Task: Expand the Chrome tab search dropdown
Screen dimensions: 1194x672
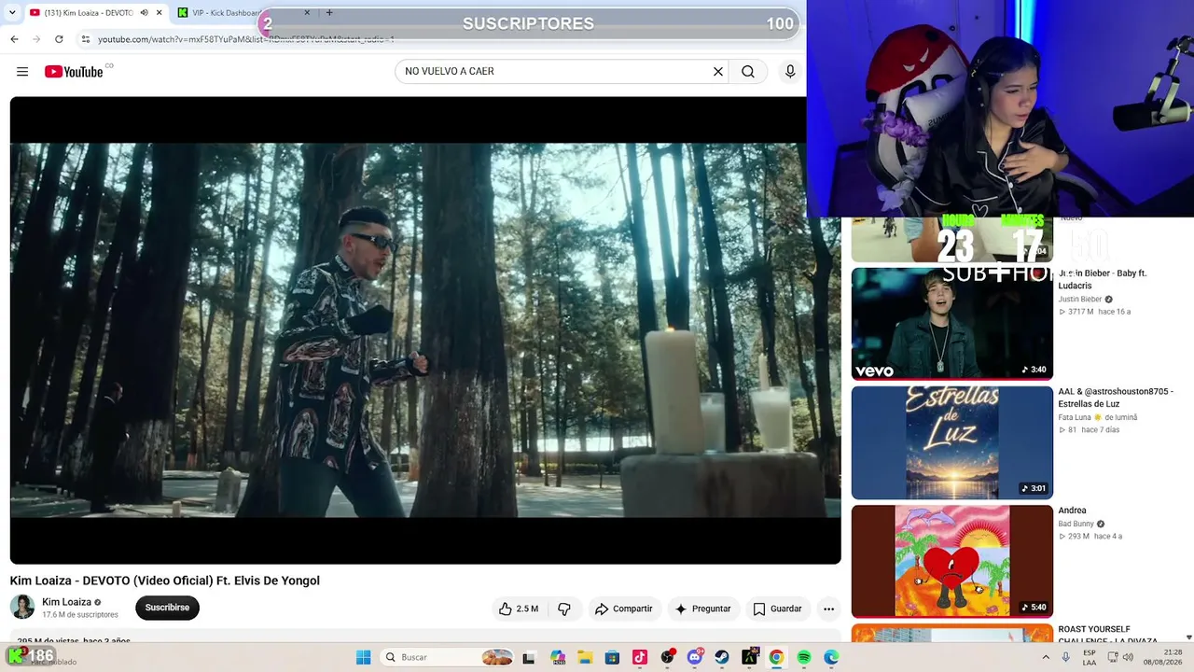Action: (x=12, y=13)
